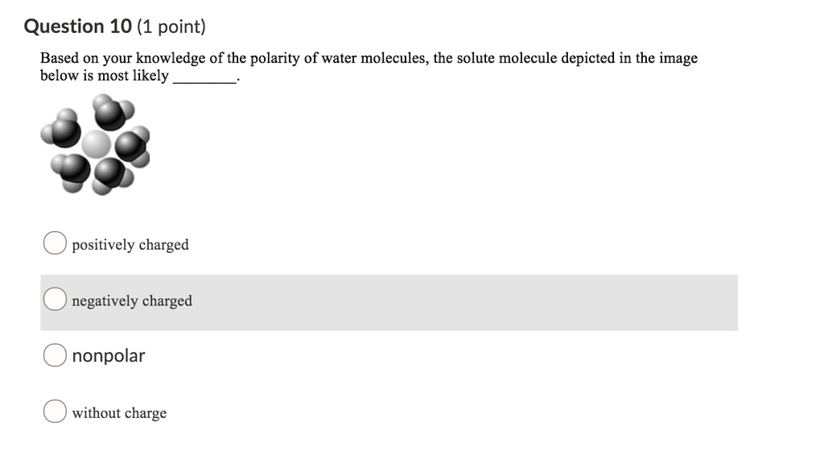
Task: Select the 'negatively charged' radio button
Action: (x=54, y=298)
